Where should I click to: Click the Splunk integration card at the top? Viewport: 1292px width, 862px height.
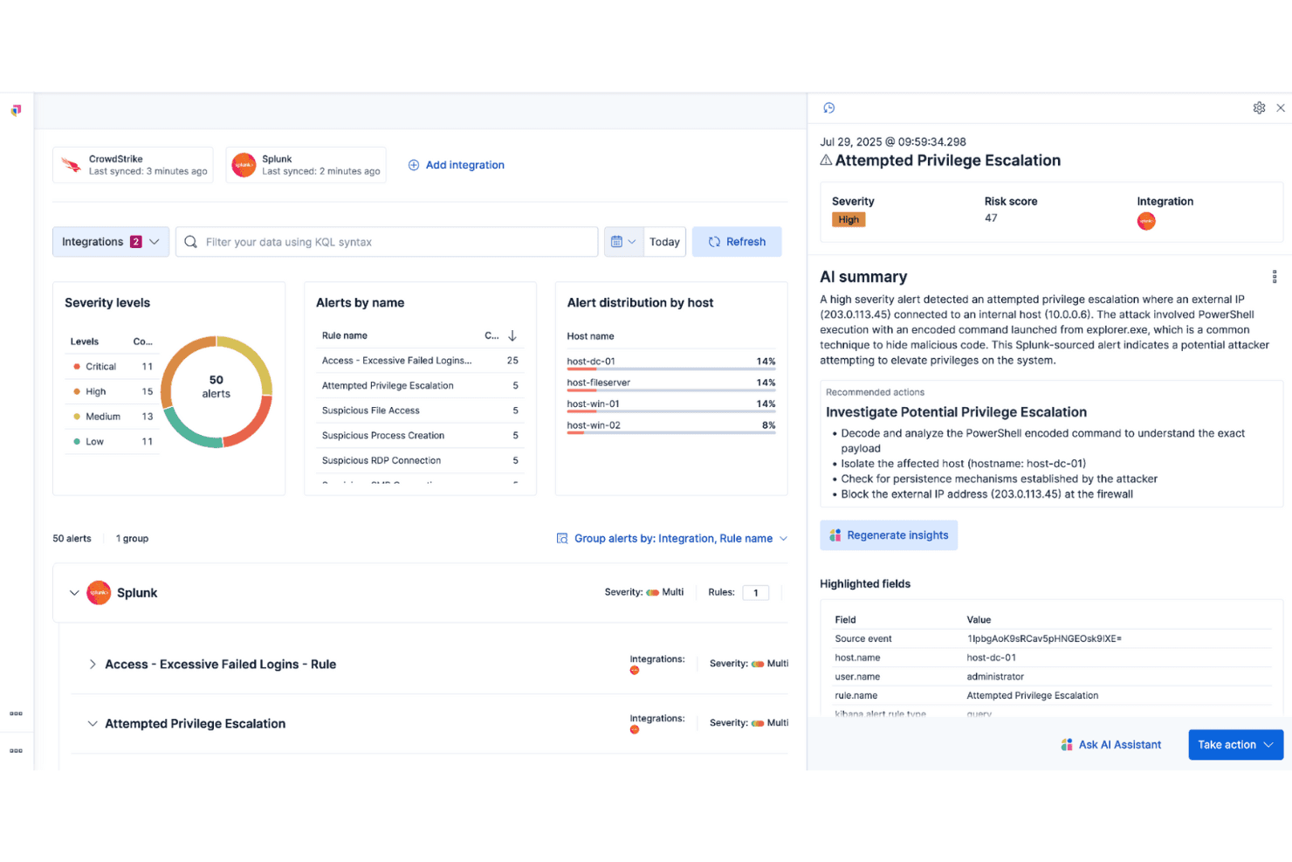click(x=306, y=165)
